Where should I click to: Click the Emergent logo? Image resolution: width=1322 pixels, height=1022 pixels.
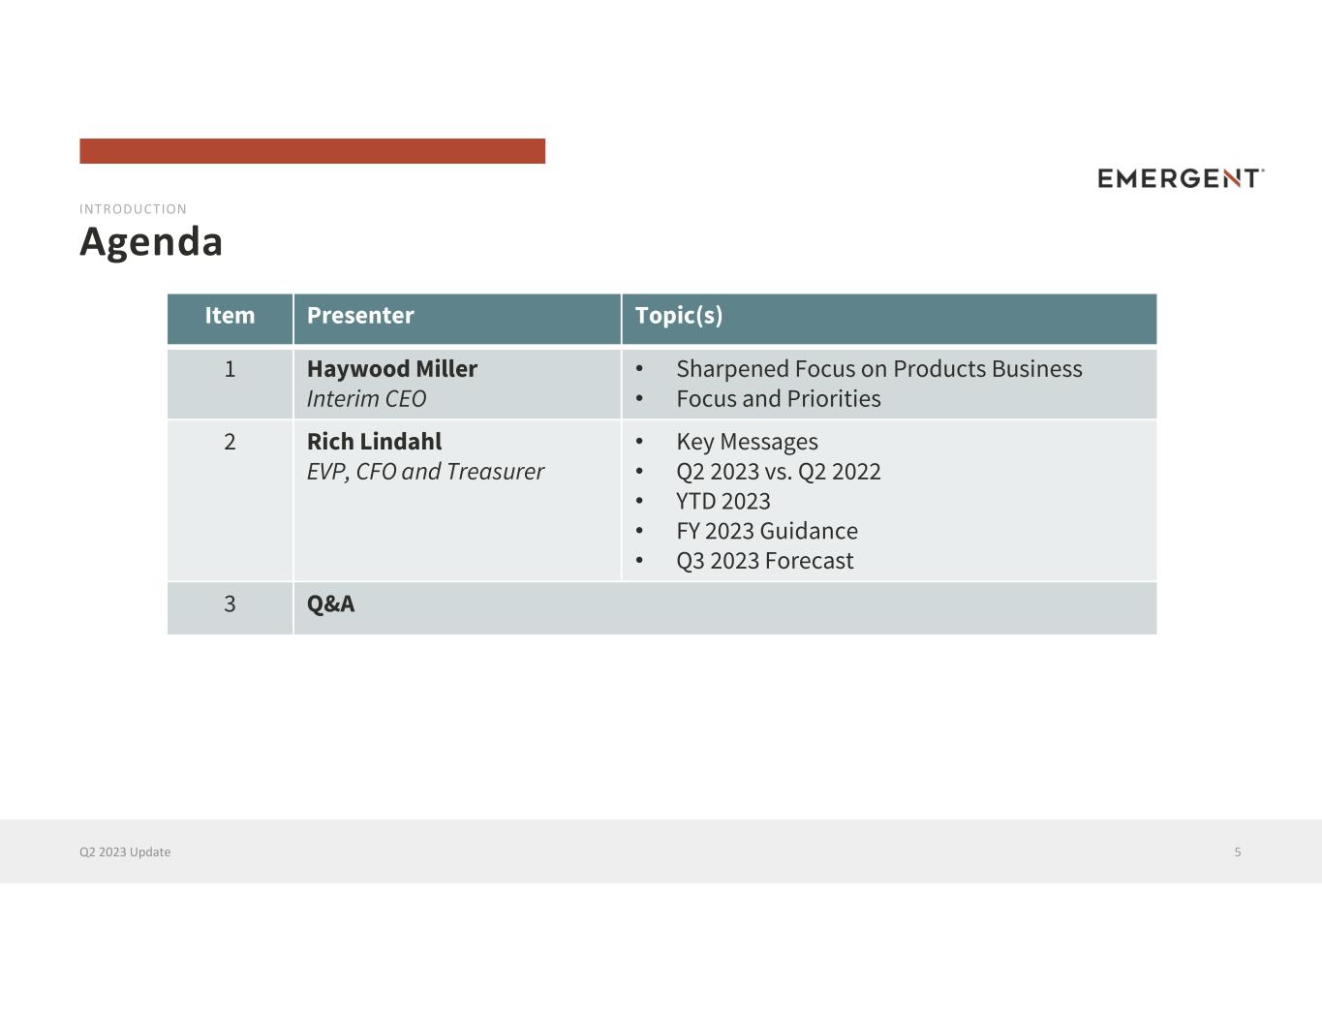pyautogui.click(x=1181, y=178)
